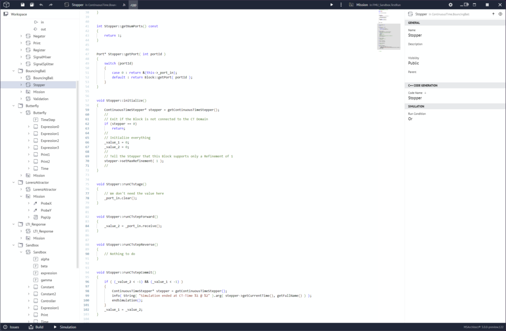Image resolution: width=506 pixels, height=331 pixels.
Task: Switch to the .cpp source tab
Action: [133, 5]
